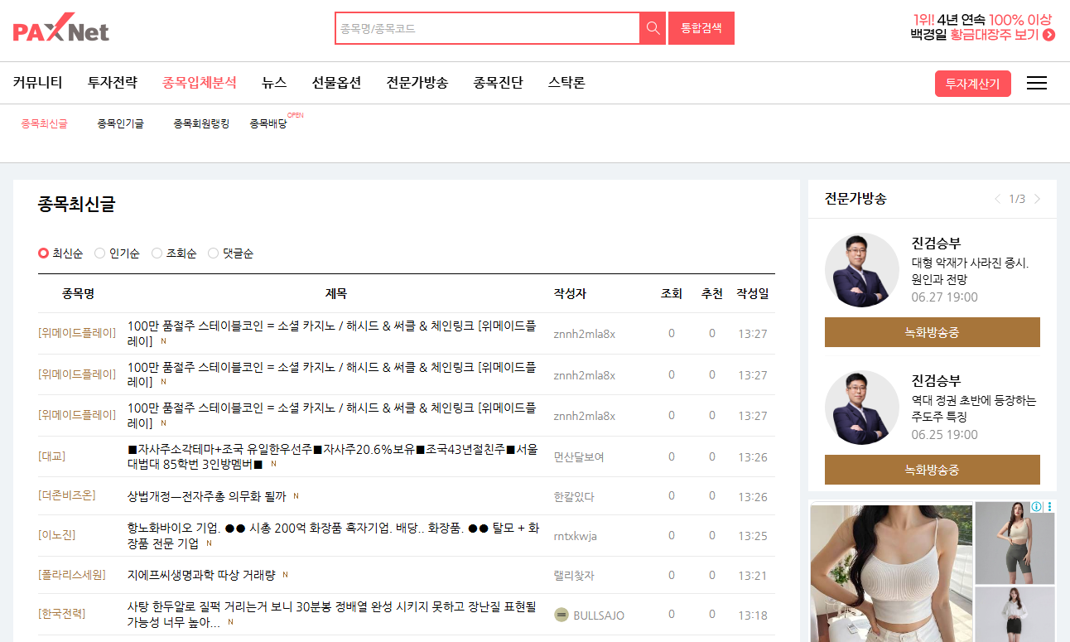Click the ad info icon
1070x642 pixels.
[x=1036, y=507]
